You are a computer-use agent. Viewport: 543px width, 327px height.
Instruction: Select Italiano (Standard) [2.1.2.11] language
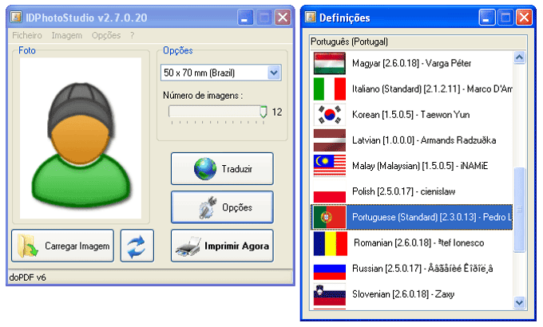pos(411,89)
